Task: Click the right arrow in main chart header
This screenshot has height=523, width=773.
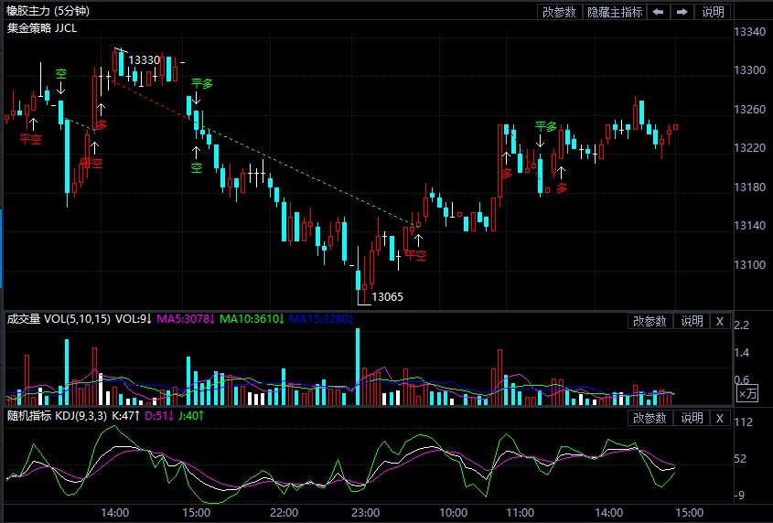Action: click(x=682, y=12)
